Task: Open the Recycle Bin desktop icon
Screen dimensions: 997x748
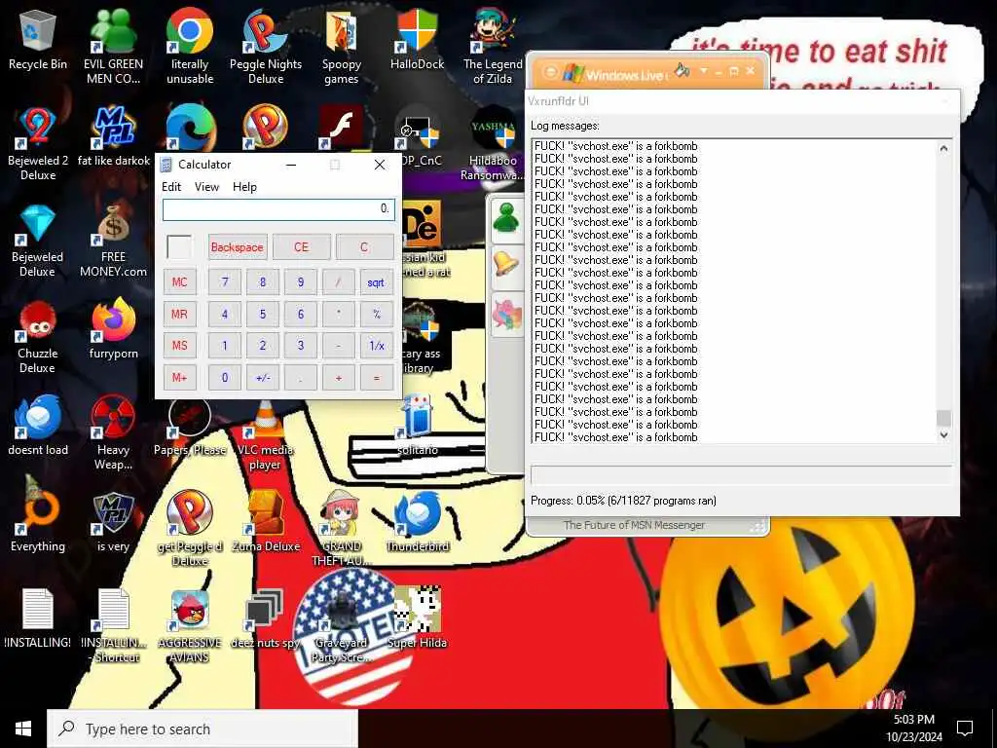Action: [38, 41]
